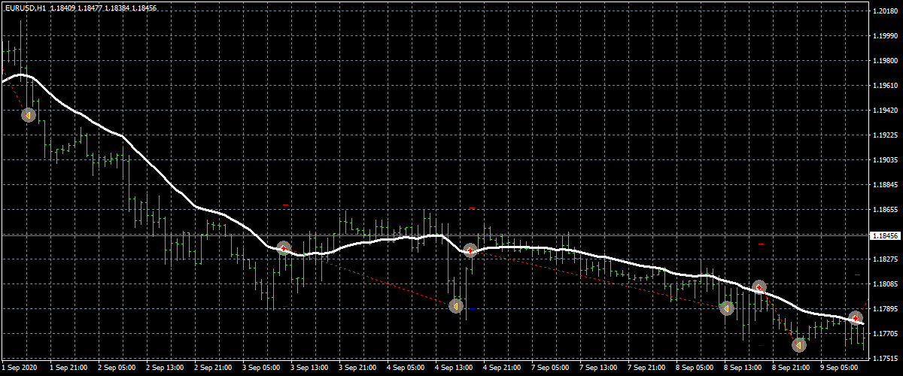Click the 1 Sep 2020 date label
The image size is (903, 376).
(x=20, y=368)
